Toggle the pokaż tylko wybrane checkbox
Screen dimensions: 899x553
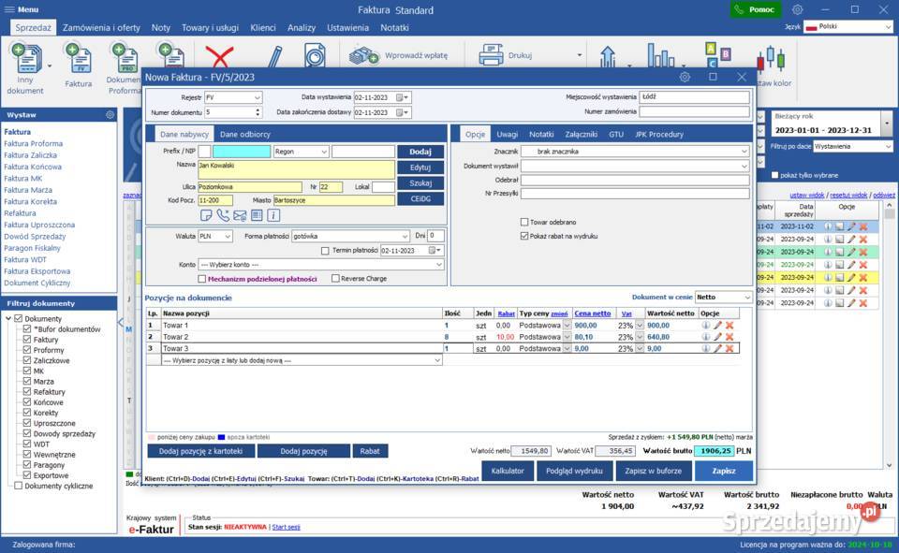[x=775, y=175]
